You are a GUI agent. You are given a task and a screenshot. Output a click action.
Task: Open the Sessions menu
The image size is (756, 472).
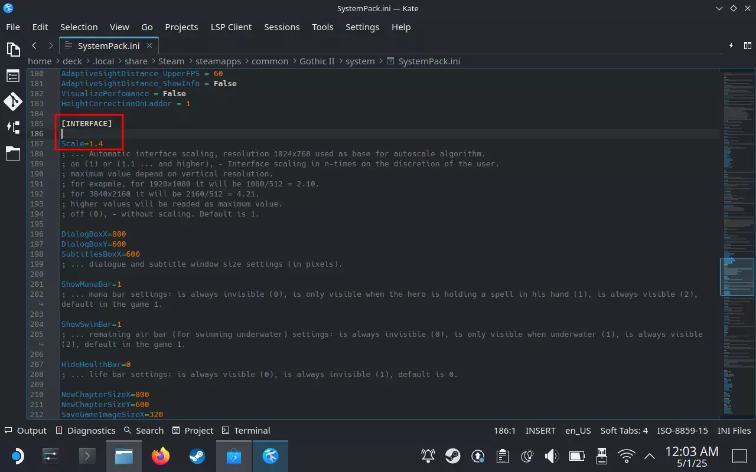pyautogui.click(x=282, y=27)
